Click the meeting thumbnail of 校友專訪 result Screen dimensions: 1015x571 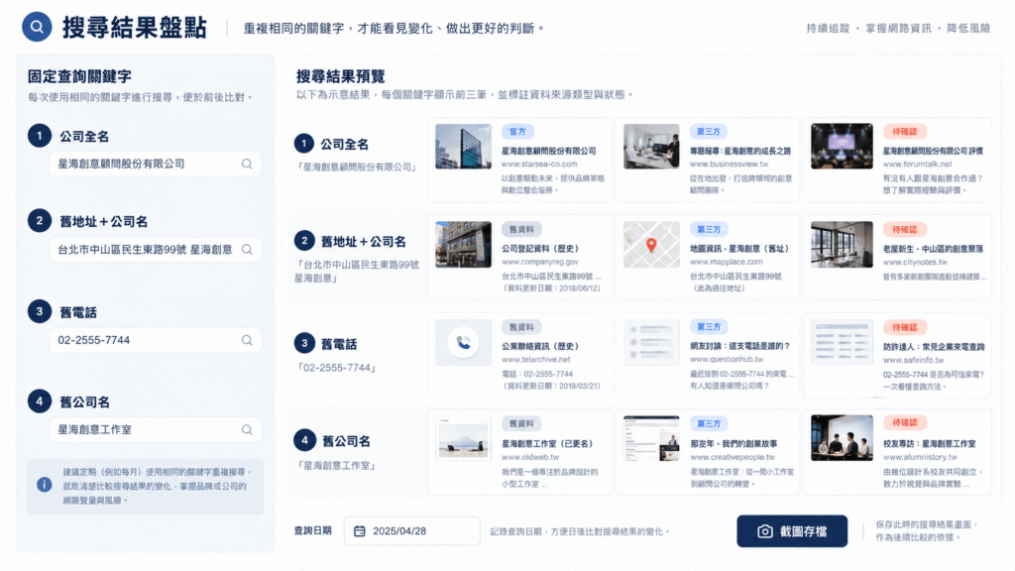point(842,438)
